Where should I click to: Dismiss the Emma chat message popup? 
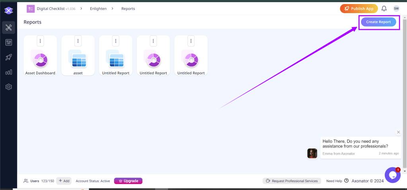tap(399, 132)
